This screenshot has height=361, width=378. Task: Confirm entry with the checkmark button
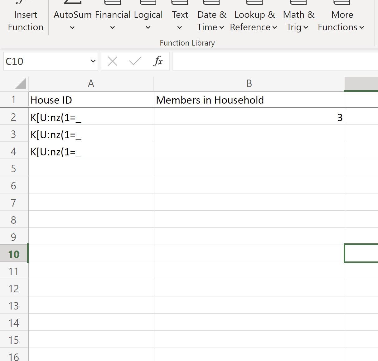pyautogui.click(x=134, y=61)
